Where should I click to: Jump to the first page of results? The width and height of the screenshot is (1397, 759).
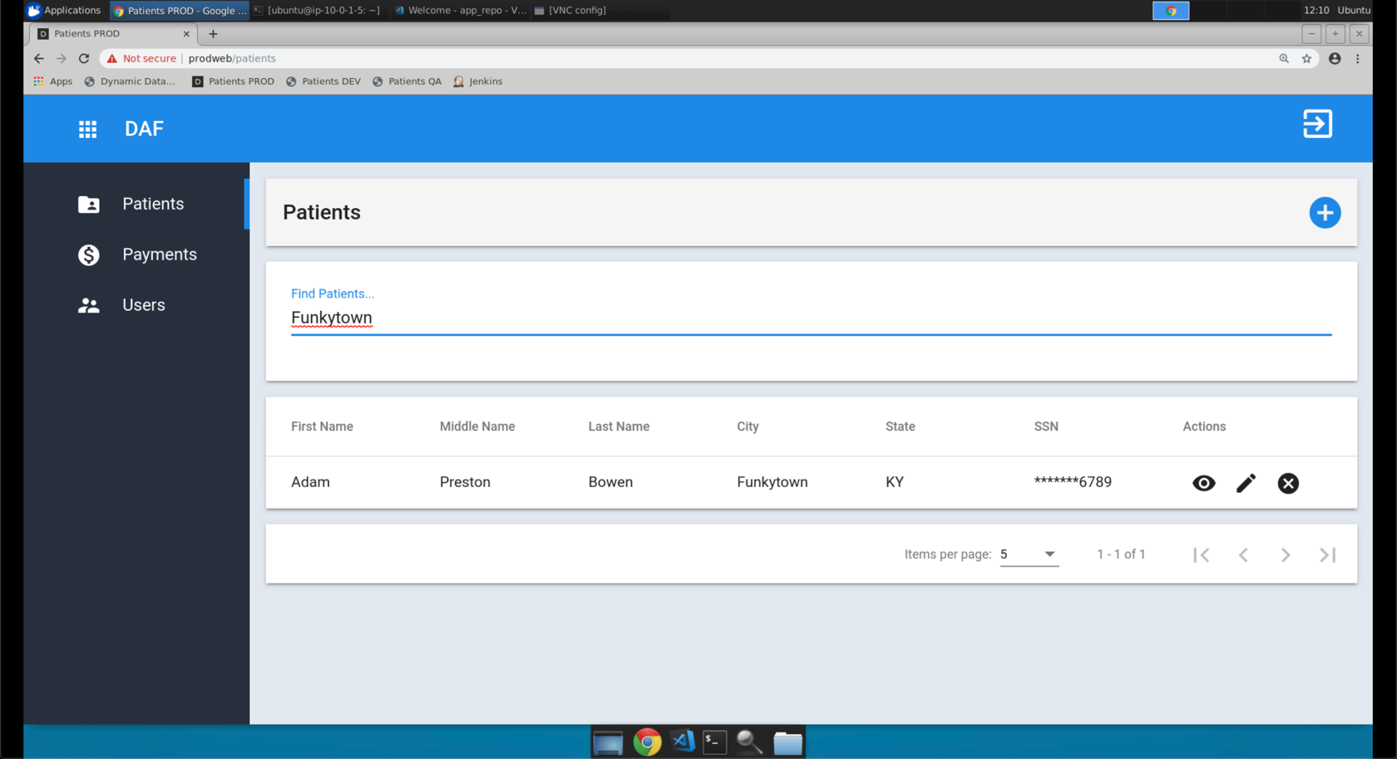(1201, 554)
